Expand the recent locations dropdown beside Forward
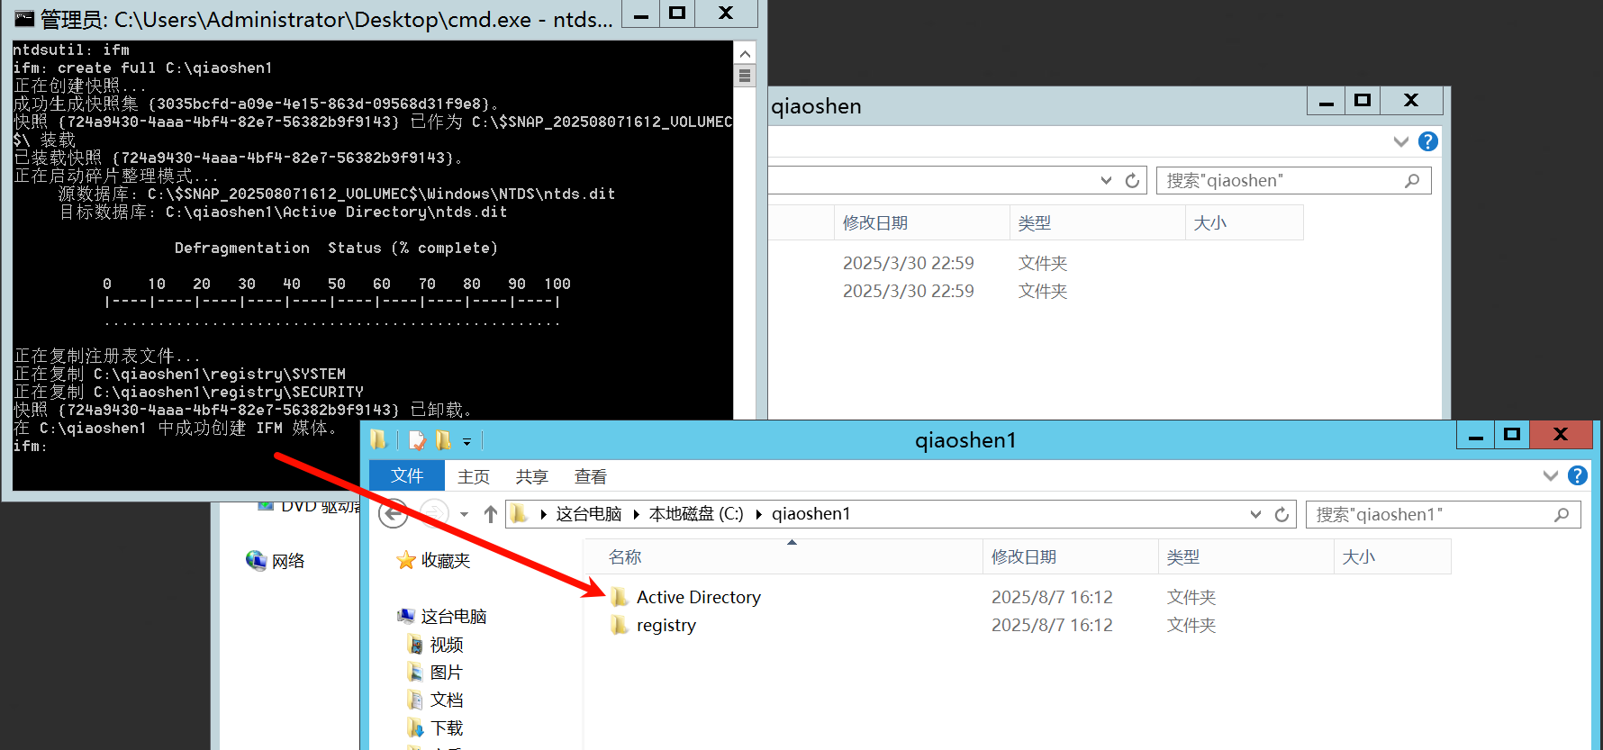The width and height of the screenshot is (1603, 750). [464, 514]
